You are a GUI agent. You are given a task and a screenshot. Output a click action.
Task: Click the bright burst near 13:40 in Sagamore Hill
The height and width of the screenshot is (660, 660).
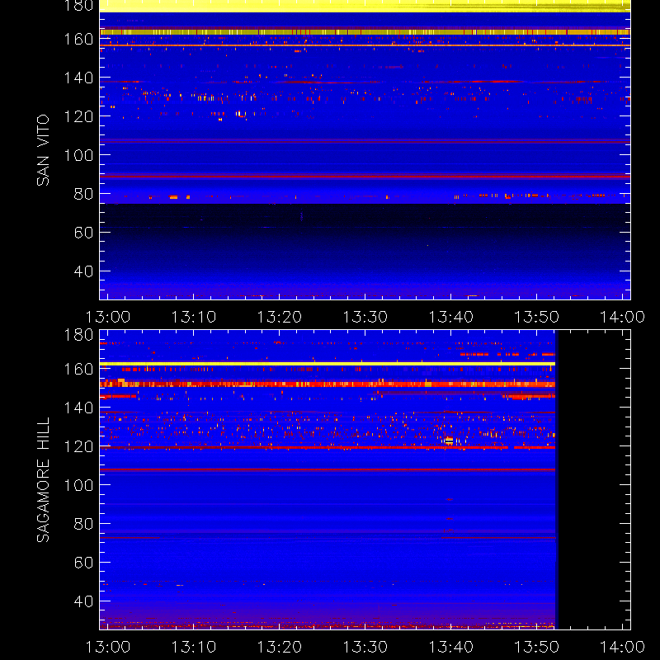[449, 441]
